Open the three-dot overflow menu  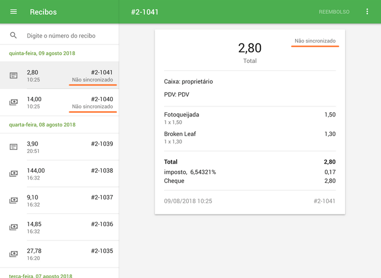point(367,12)
